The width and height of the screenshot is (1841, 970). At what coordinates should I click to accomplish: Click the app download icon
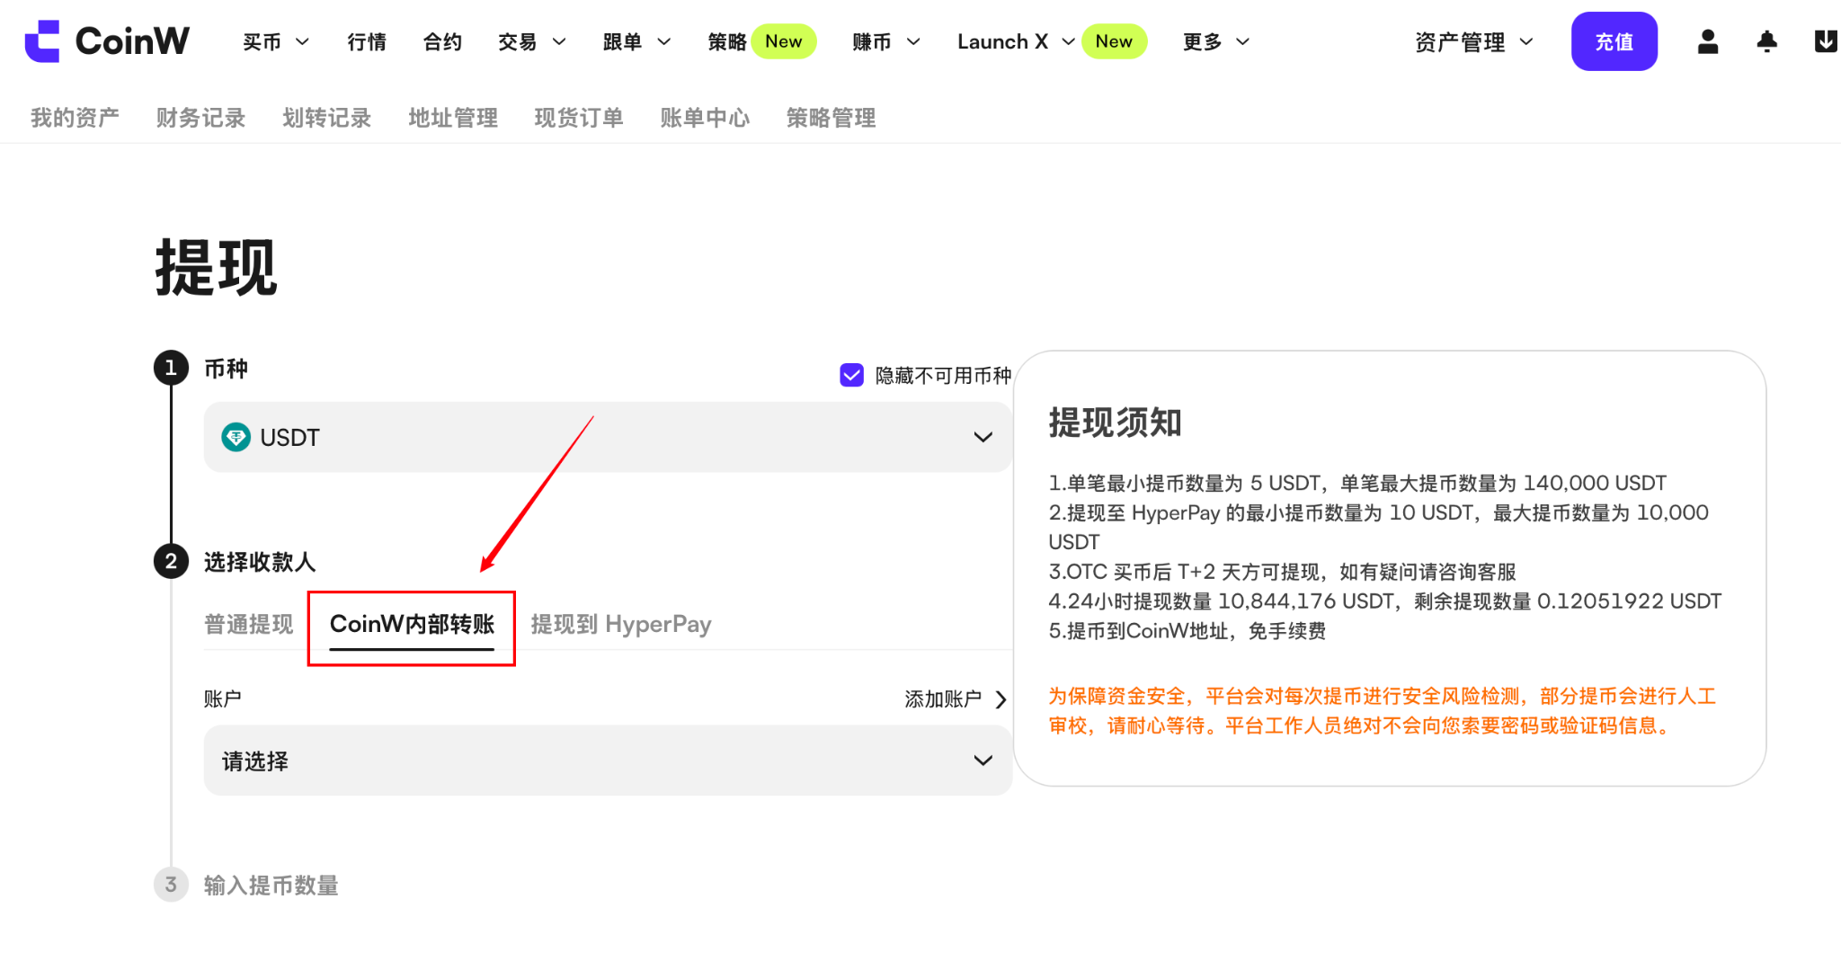point(1826,41)
